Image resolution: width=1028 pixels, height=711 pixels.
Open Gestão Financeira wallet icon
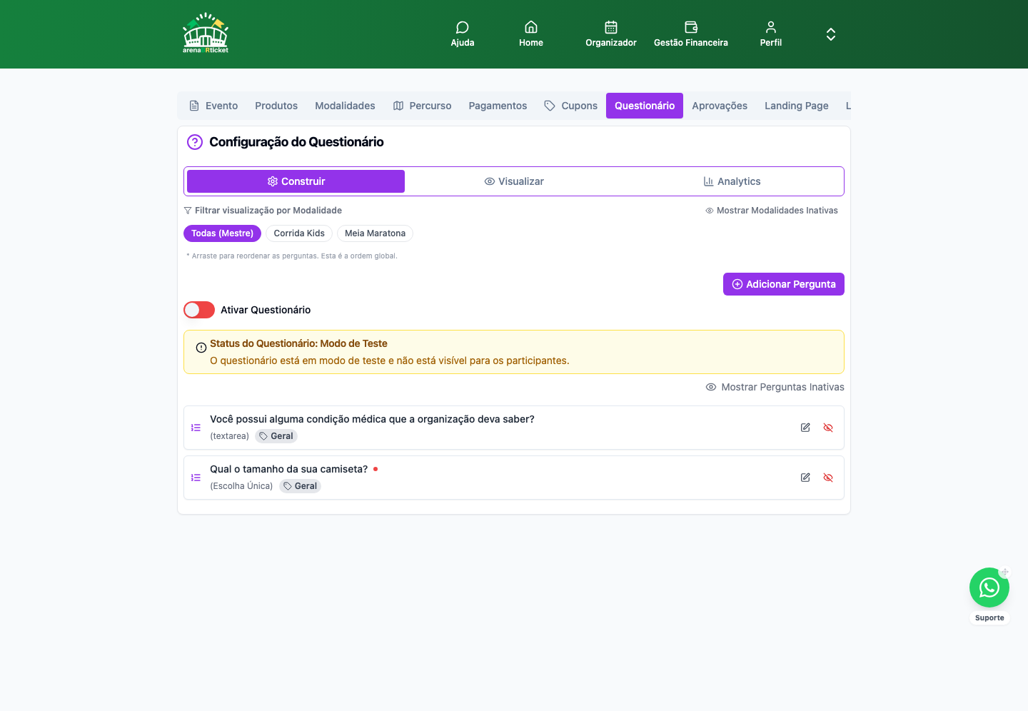click(691, 27)
